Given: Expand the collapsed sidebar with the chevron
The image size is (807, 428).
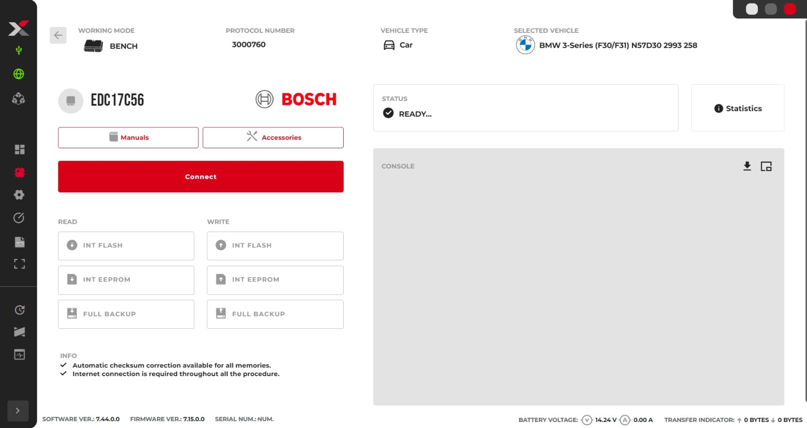Looking at the screenshot, I should (18, 411).
